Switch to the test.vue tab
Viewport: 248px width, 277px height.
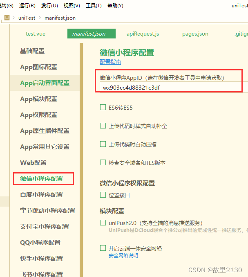(36, 34)
